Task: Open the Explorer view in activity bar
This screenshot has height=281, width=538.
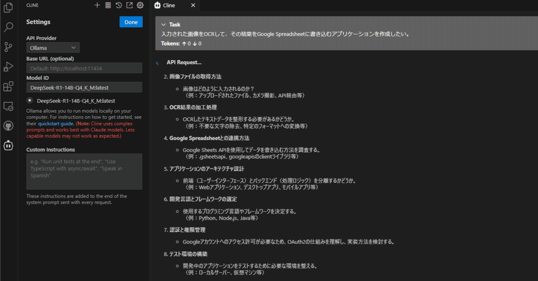Action: point(8,8)
